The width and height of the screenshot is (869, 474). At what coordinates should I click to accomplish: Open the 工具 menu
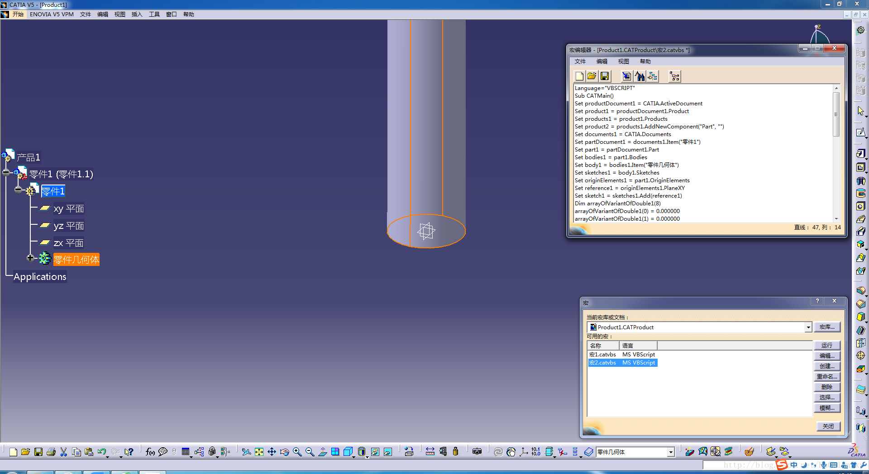[x=154, y=14]
